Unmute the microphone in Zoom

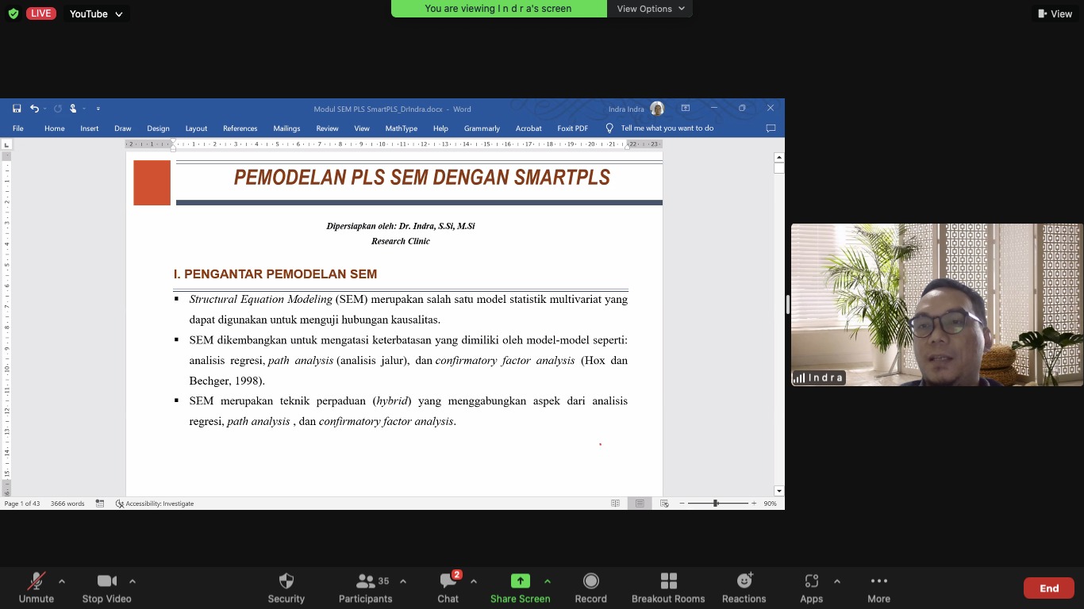(36, 588)
